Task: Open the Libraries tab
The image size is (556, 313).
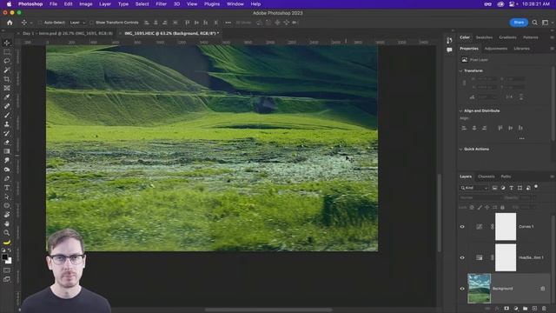Action: [x=521, y=49]
